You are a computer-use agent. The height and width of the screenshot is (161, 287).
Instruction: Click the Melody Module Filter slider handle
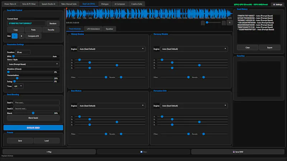click(x=106, y=77)
